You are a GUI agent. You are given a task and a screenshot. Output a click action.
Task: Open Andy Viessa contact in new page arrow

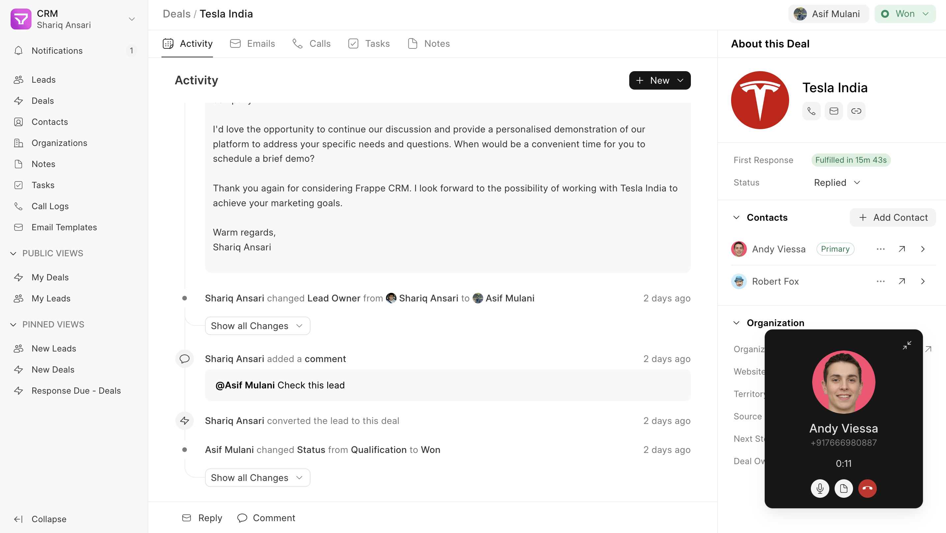(x=902, y=249)
